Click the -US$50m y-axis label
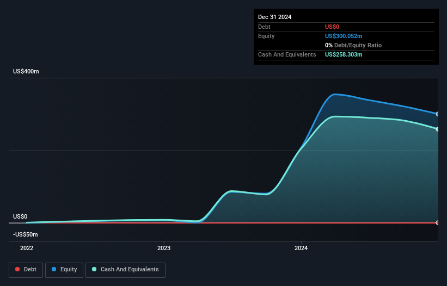The width and height of the screenshot is (447, 286). [26, 234]
